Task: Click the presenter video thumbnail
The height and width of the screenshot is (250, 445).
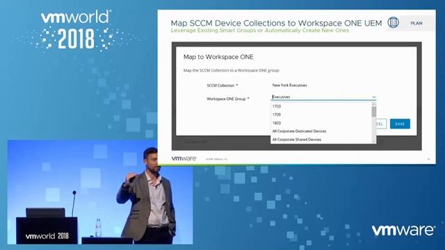Action: pyautogui.click(x=100, y=192)
